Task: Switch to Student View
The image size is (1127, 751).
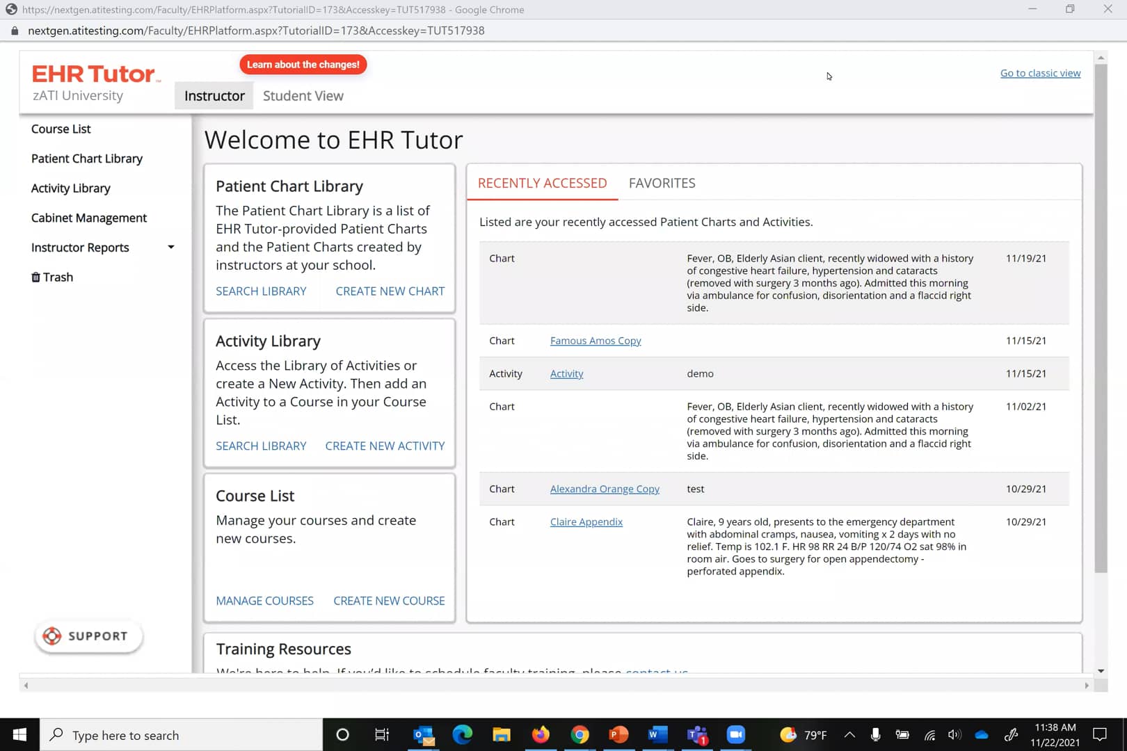Action: [303, 95]
